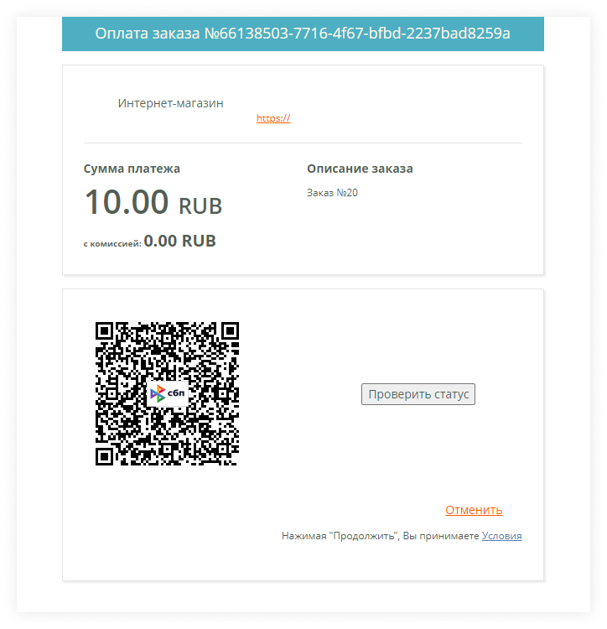This screenshot has width=607, height=629.
Task: Click the QR code top-right finder square
Action: [231, 331]
